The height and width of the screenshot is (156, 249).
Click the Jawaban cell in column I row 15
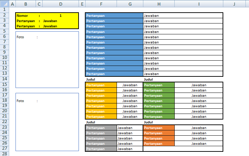(x=199, y=85)
